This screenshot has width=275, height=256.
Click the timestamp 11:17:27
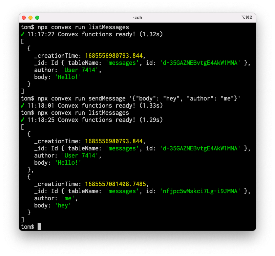(x=41, y=34)
